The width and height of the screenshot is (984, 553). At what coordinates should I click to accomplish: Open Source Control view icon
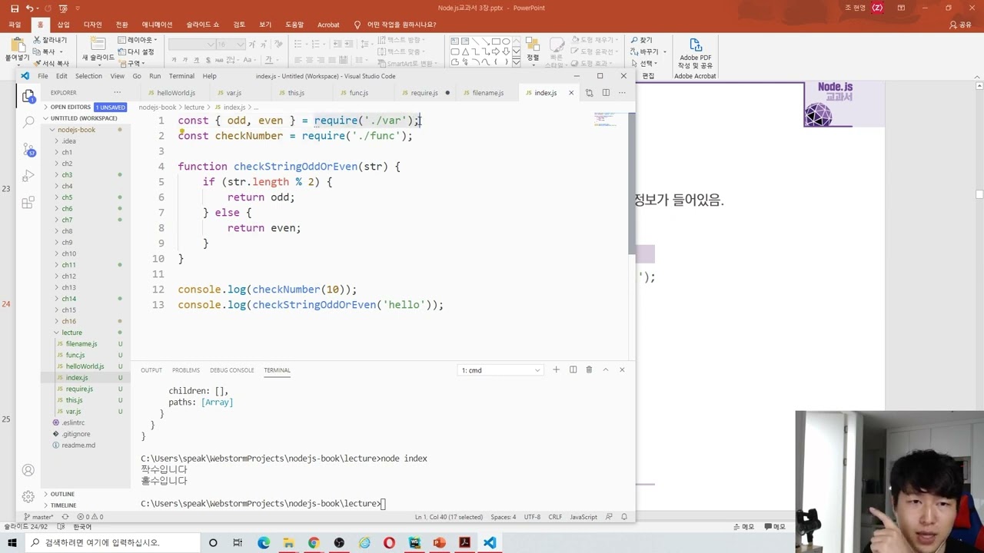click(x=28, y=149)
